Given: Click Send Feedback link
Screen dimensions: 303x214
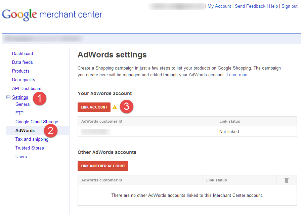Looking at the screenshot, I should [250, 6].
